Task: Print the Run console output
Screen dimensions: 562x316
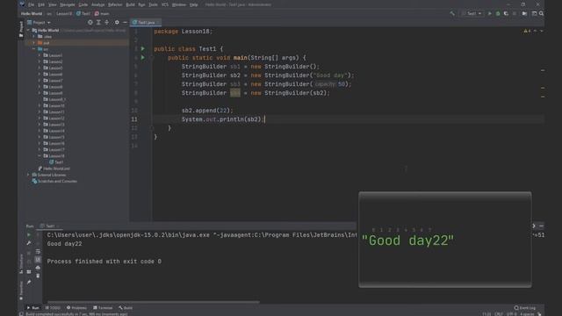Action: click(38, 268)
